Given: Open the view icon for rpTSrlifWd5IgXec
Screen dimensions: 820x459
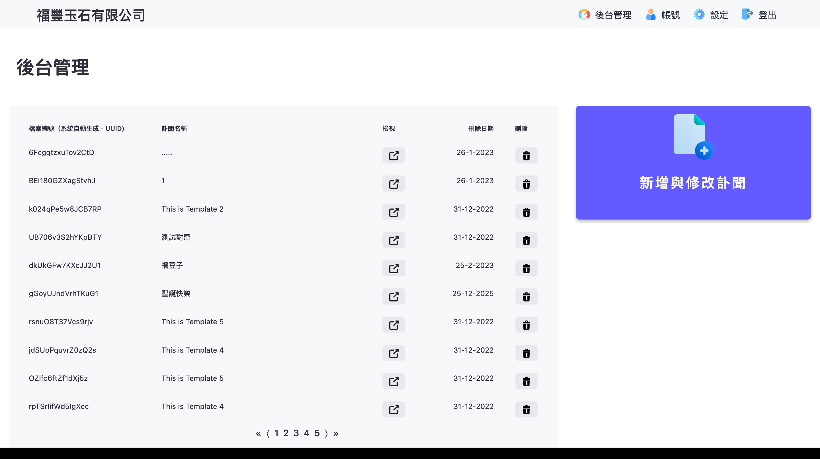Looking at the screenshot, I should coord(394,410).
